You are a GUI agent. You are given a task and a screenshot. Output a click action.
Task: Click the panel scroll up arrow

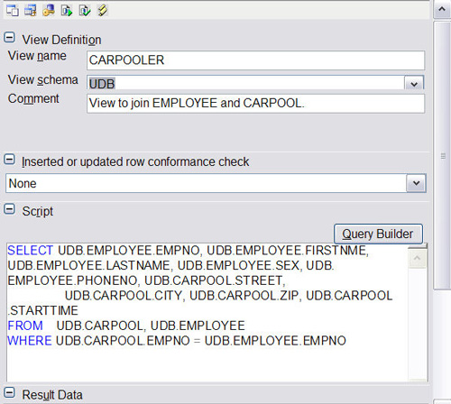pos(442,9)
